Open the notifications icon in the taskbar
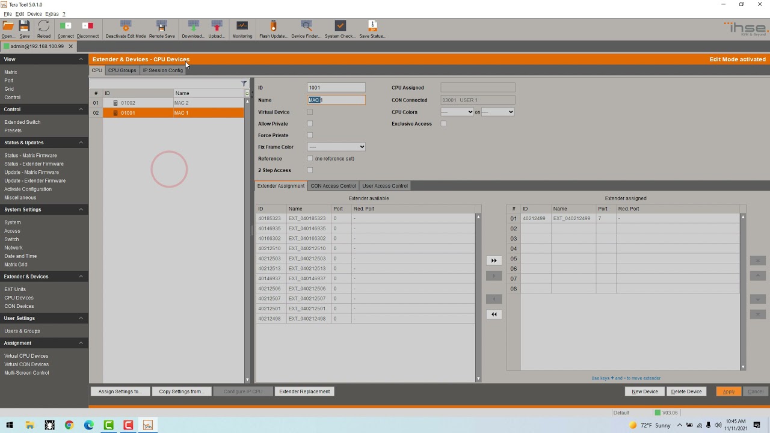Viewport: 770px width, 433px height. 757,425
